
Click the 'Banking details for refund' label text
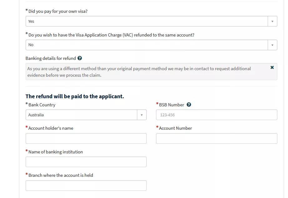click(x=51, y=58)
